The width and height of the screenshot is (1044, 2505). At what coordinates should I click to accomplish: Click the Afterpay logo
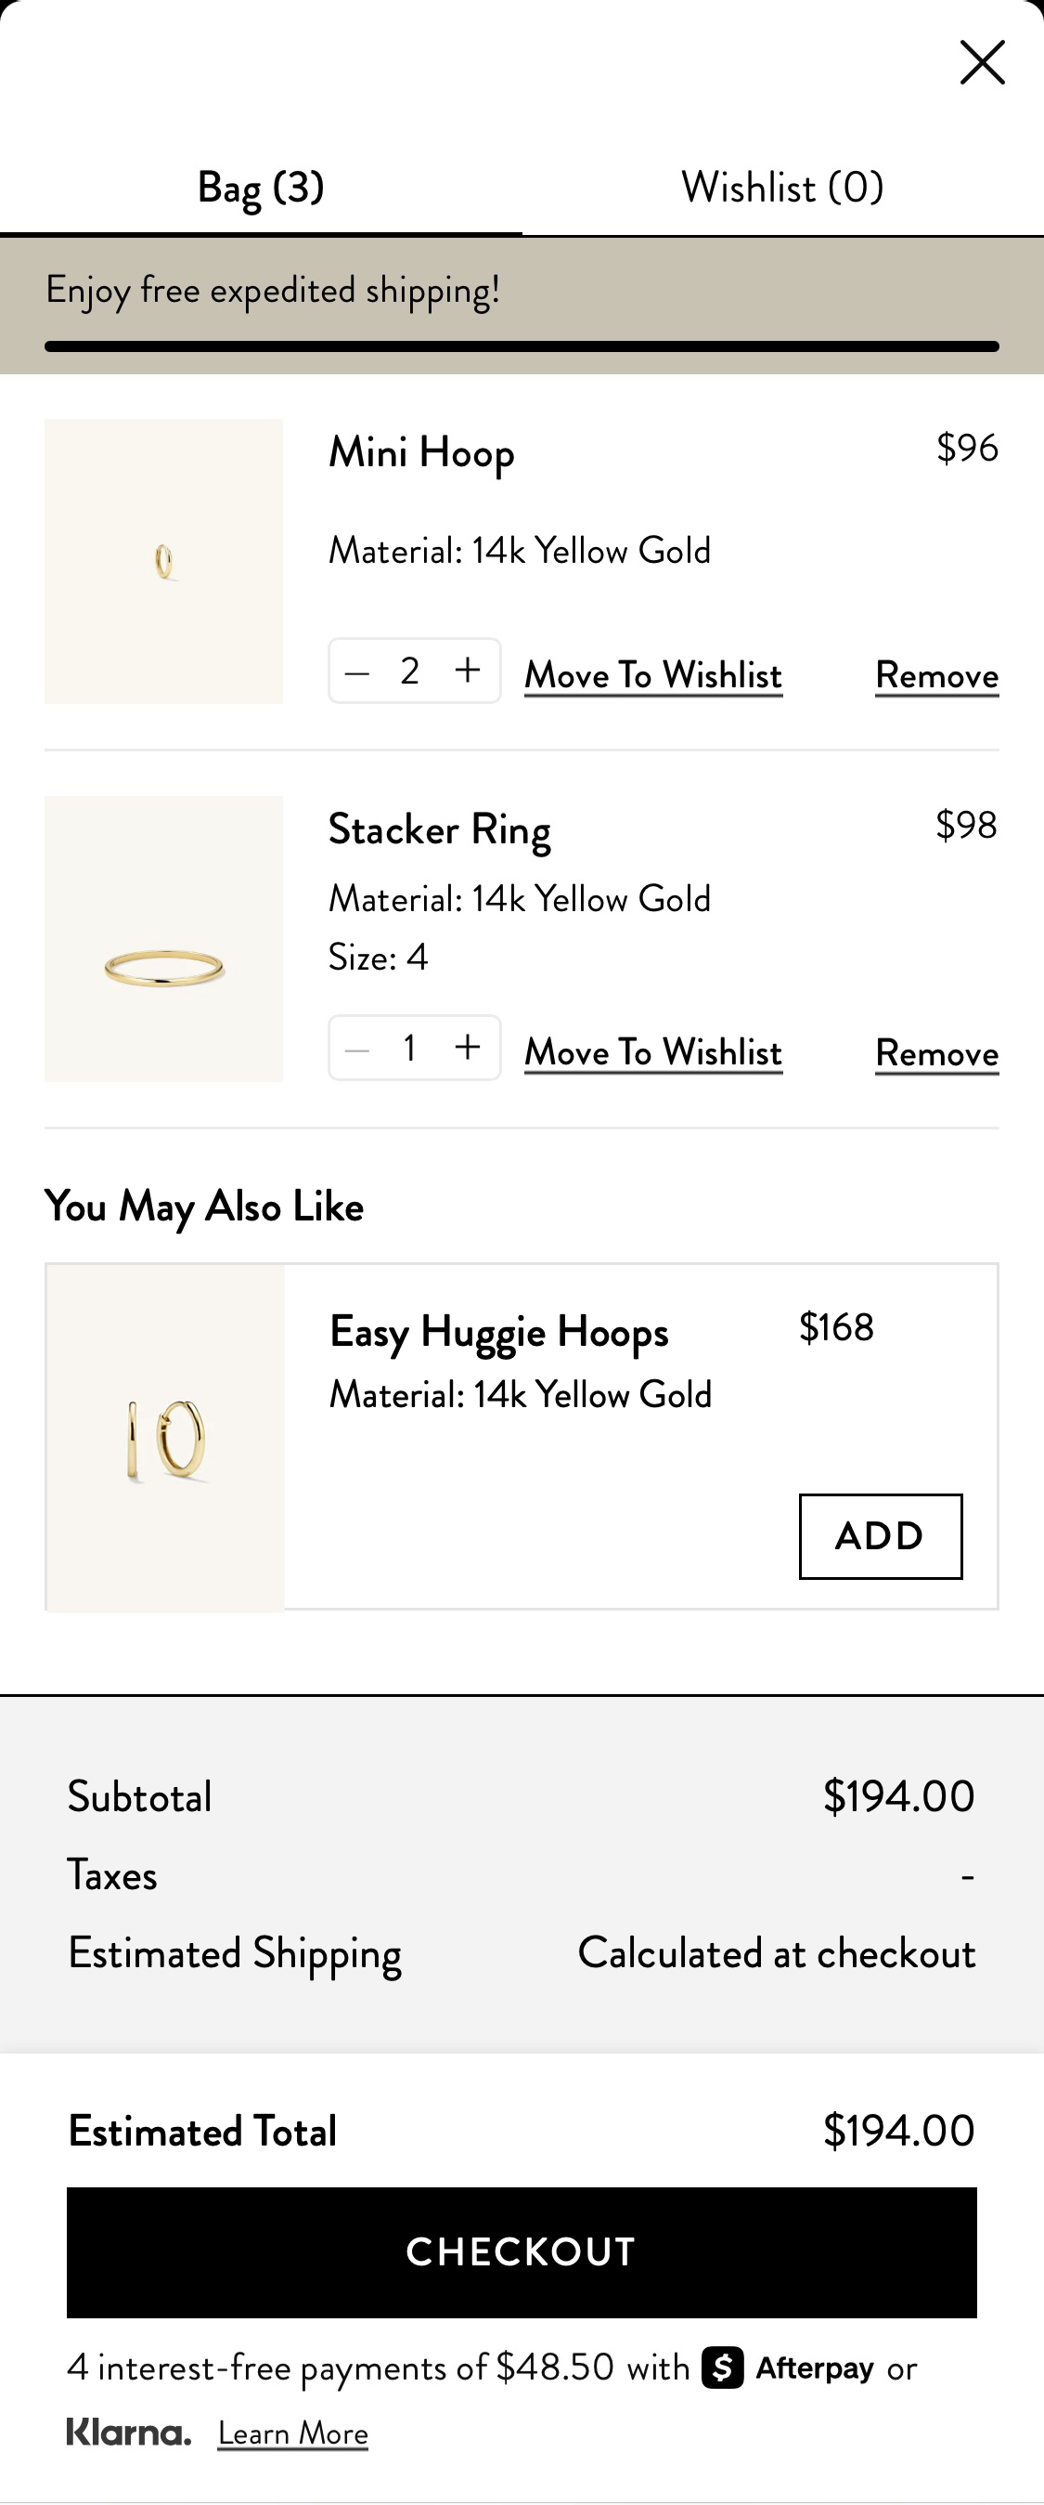click(x=789, y=2368)
